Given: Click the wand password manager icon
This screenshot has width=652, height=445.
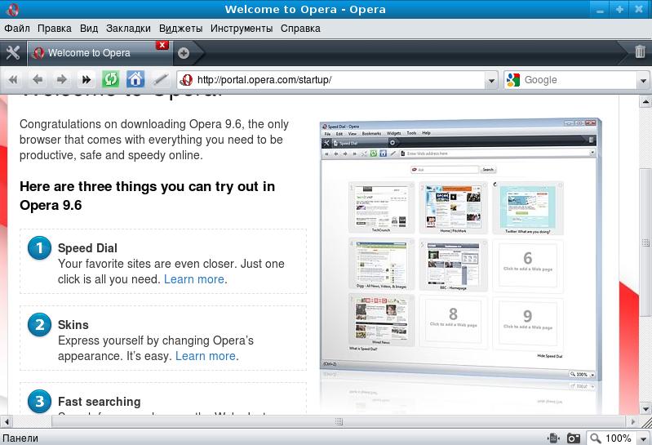Looking at the screenshot, I should click(x=160, y=79).
